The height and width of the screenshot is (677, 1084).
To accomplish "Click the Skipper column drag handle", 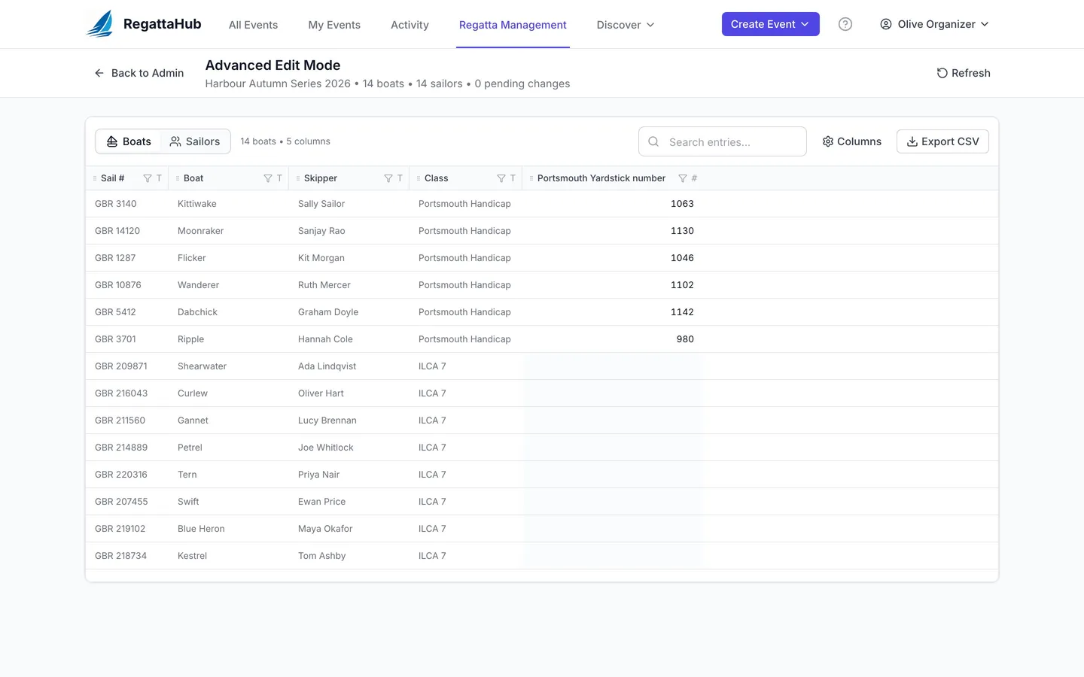I will coord(298,178).
